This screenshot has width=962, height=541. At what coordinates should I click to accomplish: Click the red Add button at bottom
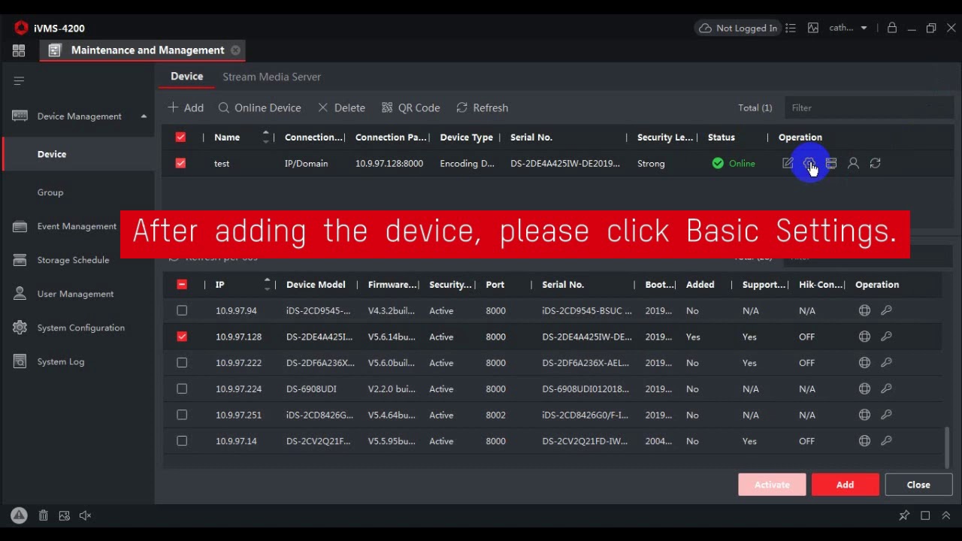(x=845, y=485)
